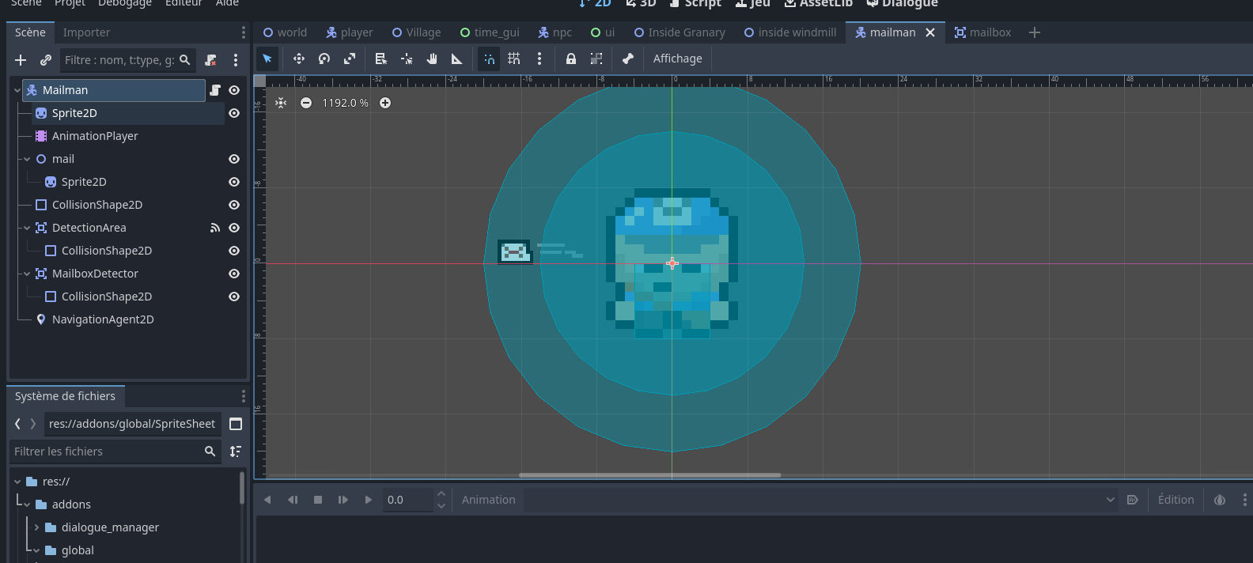Switch to the mailbox scene tab
This screenshot has width=1253, height=563.
(x=982, y=32)
